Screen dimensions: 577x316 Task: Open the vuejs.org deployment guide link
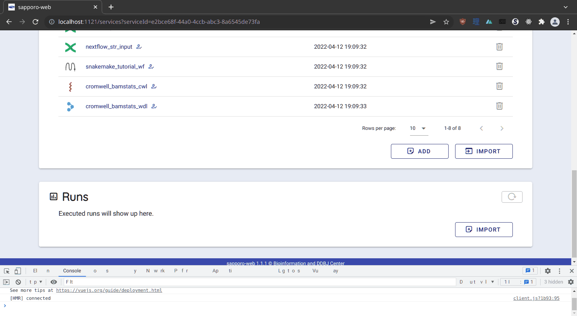pyautogui.click(x=109, y=290)
